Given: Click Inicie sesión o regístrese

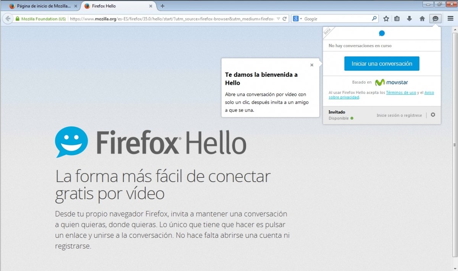Looking at the screenshot, I should [399, 115].
